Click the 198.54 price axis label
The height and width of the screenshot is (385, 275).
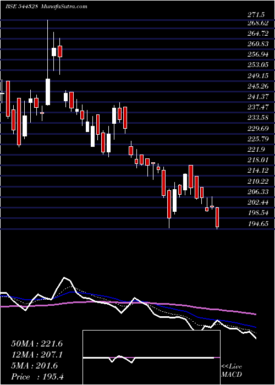(258, 213)
